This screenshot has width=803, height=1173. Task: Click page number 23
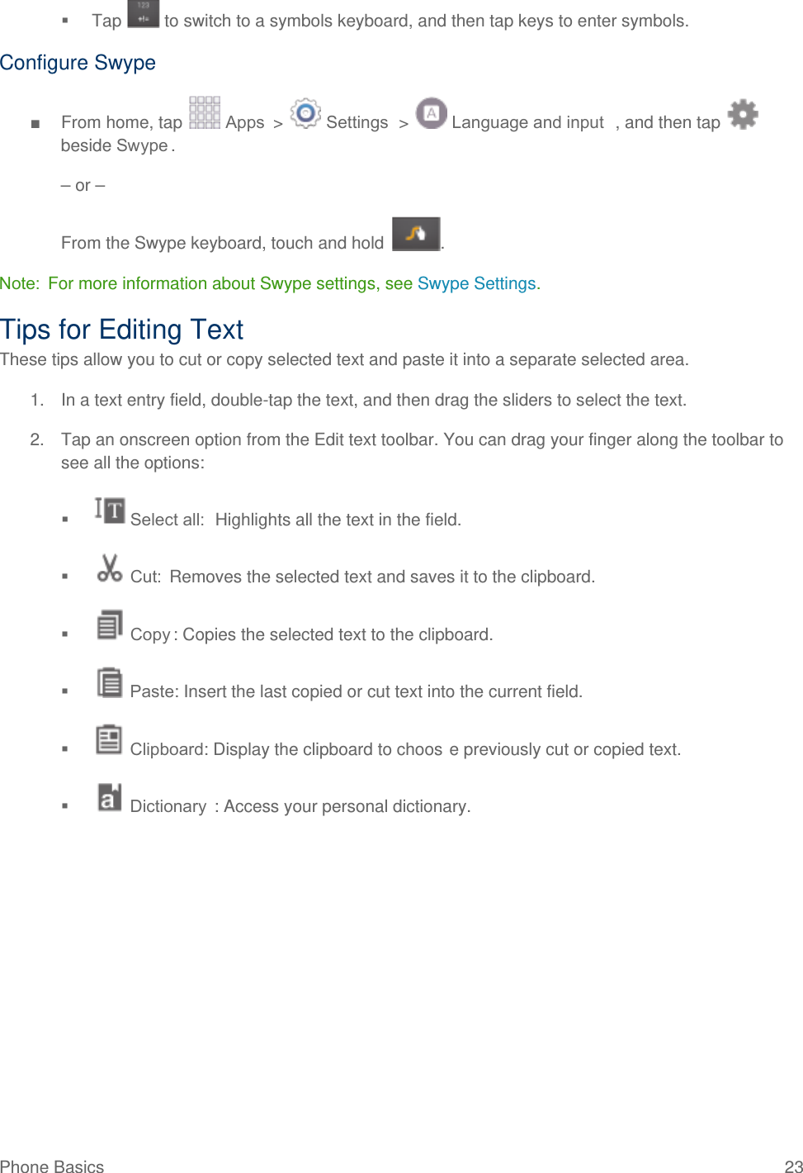[x=793, y=1166]
